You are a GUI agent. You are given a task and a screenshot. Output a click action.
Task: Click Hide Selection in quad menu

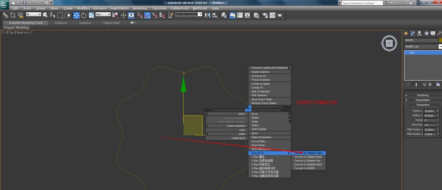click(270, 95)
